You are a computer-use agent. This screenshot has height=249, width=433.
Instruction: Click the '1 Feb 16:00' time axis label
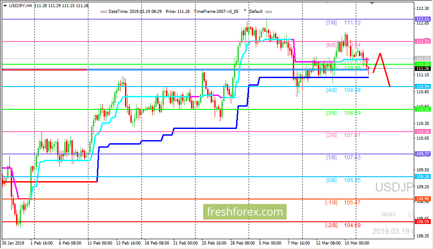(x=42, y=243)
